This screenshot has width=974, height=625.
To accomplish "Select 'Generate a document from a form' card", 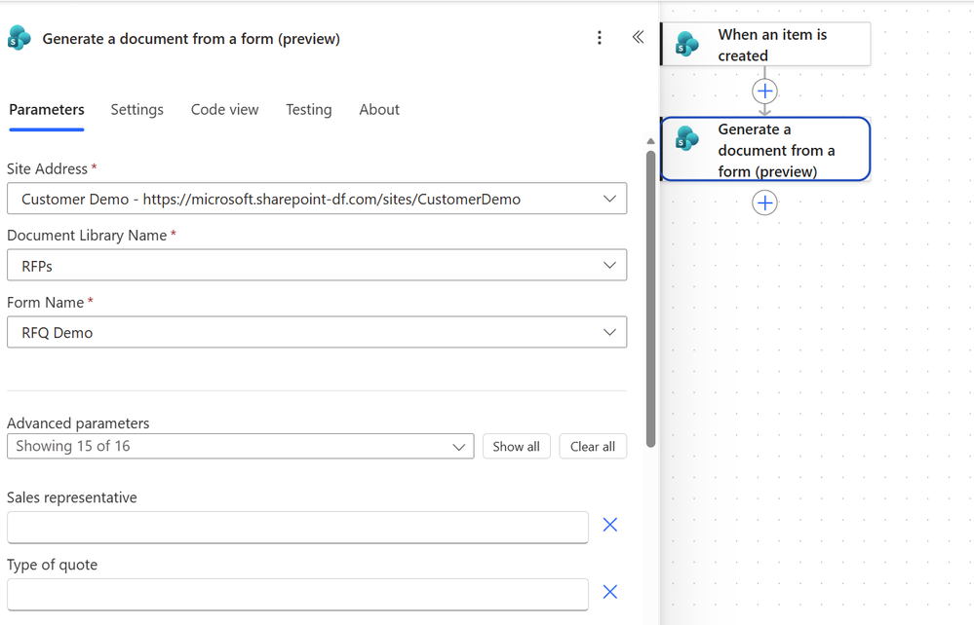I will (765, 149).
